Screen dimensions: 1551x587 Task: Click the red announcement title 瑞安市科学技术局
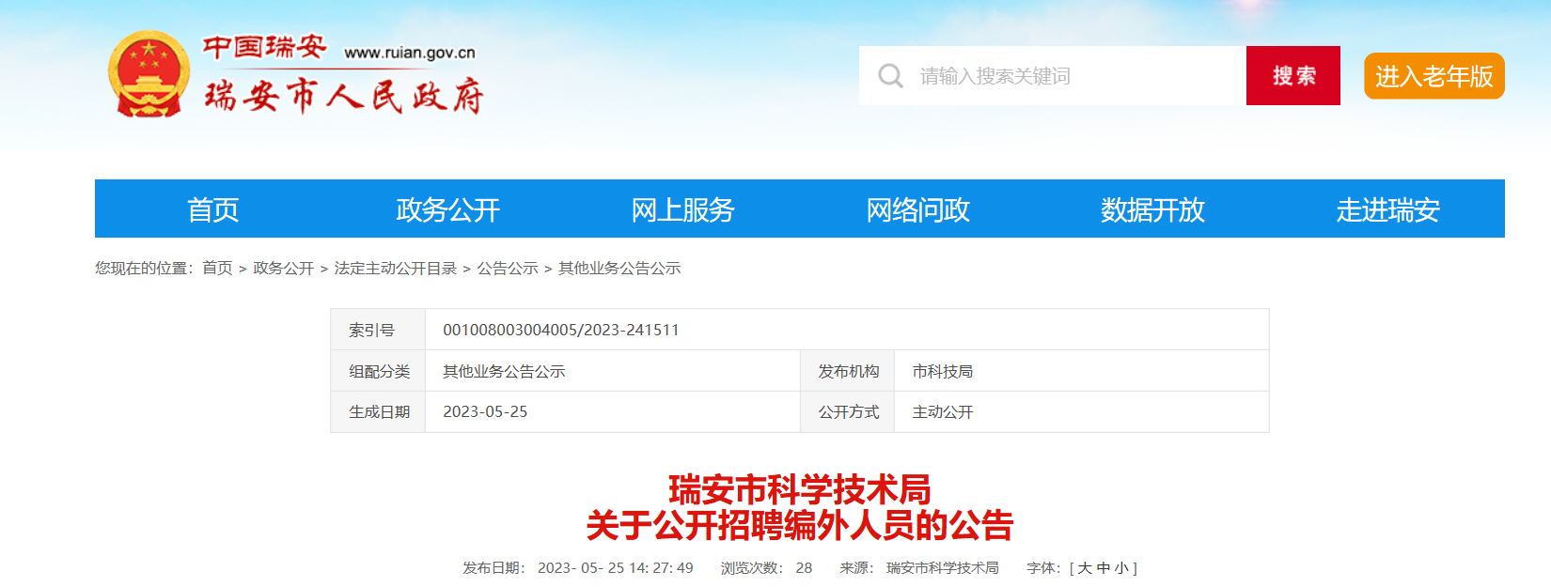(x=800, y=490)
